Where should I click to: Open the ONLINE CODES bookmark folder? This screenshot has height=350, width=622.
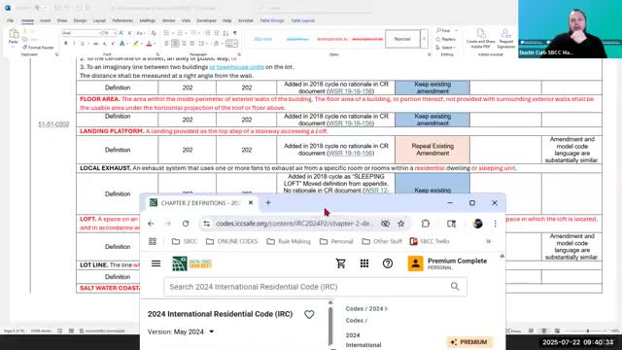click(232, 241)
